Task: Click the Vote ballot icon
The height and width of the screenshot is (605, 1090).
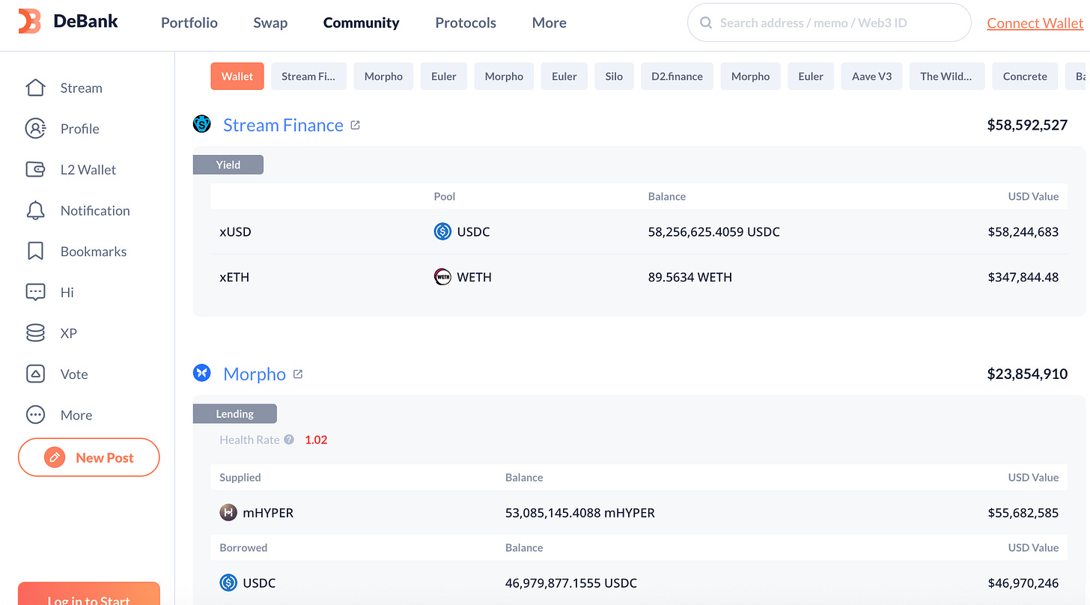Action: pos(35,374)
